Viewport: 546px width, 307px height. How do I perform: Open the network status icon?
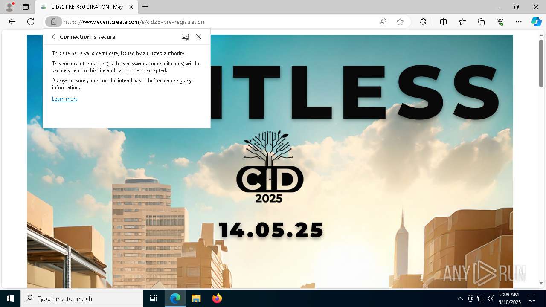click(x=481, y=298)
